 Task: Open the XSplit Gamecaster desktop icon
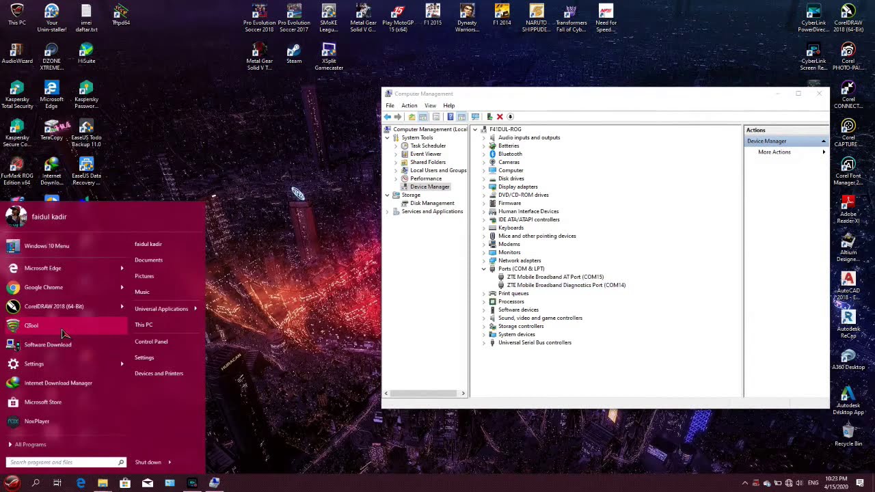point(329,56)
